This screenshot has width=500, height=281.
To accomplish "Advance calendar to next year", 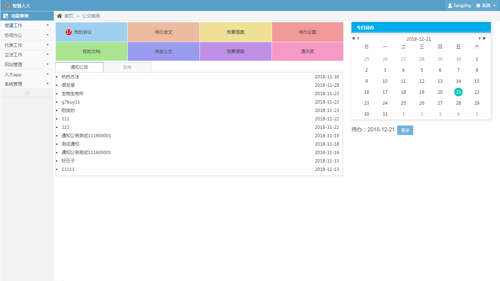I will click(x=484, y=38).
